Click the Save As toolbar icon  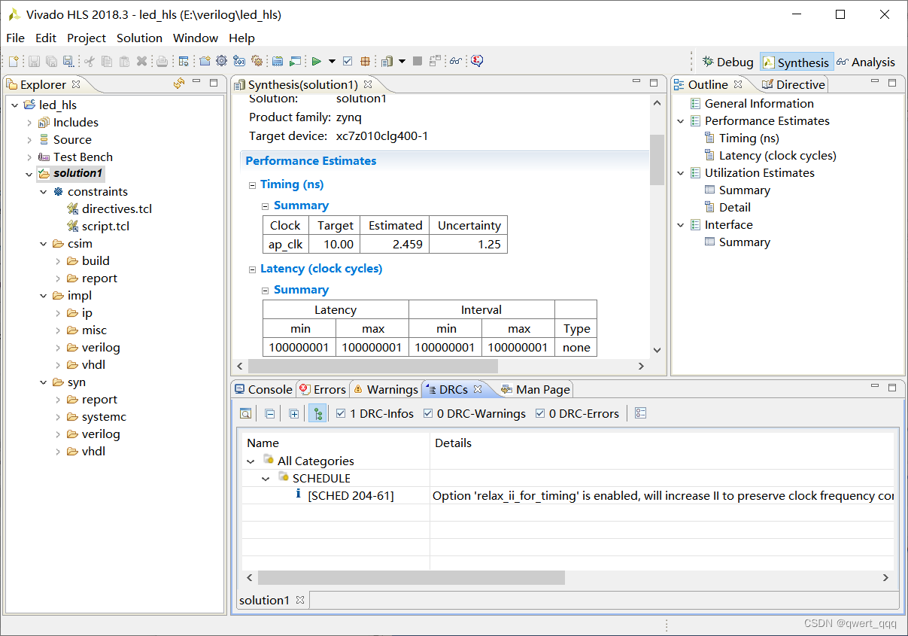pyautogui.click(x=68, y=61)
